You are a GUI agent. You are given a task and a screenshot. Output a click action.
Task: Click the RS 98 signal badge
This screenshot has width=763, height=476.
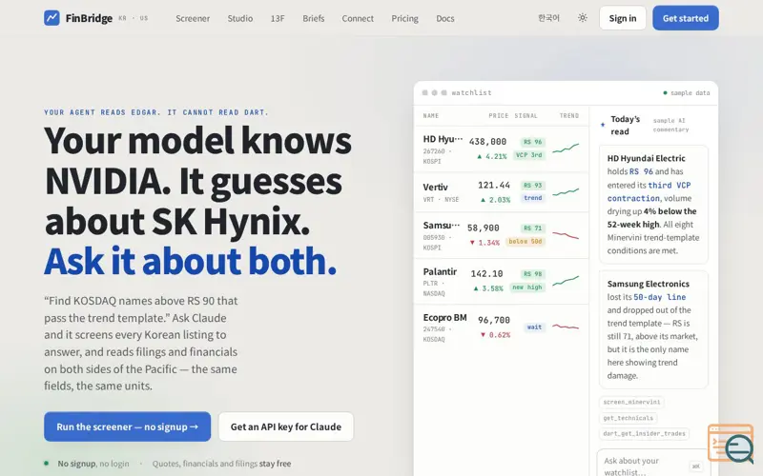(x=532, y=274)
